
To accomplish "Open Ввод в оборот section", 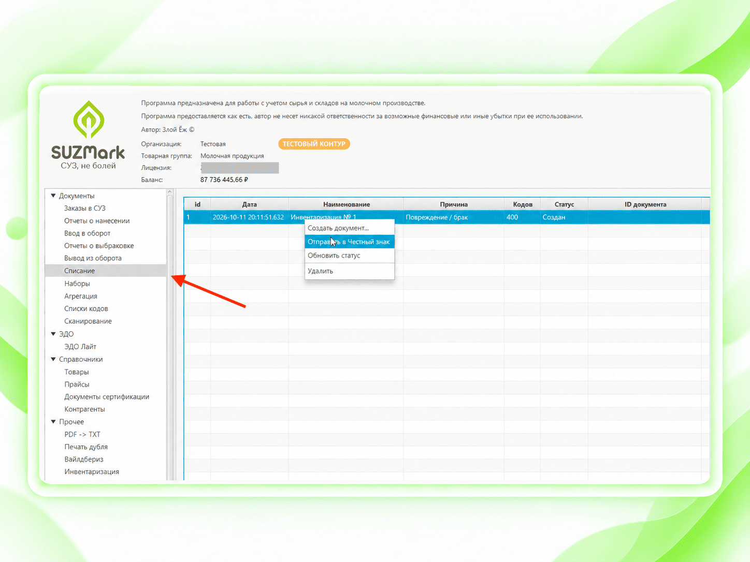I will [87, 233].
